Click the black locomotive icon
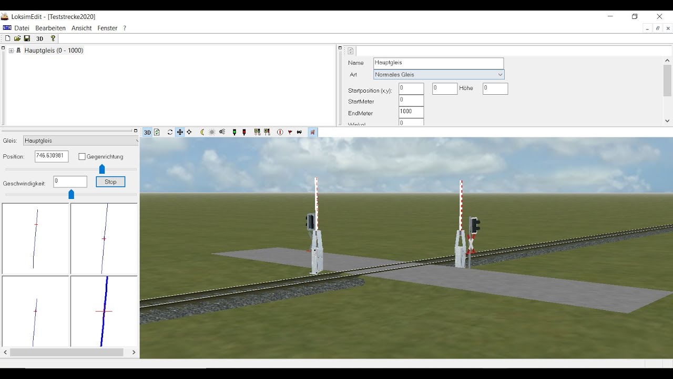The width and height of the screenshot is (673, 379). pyautogui.click(x=299, y=132)
